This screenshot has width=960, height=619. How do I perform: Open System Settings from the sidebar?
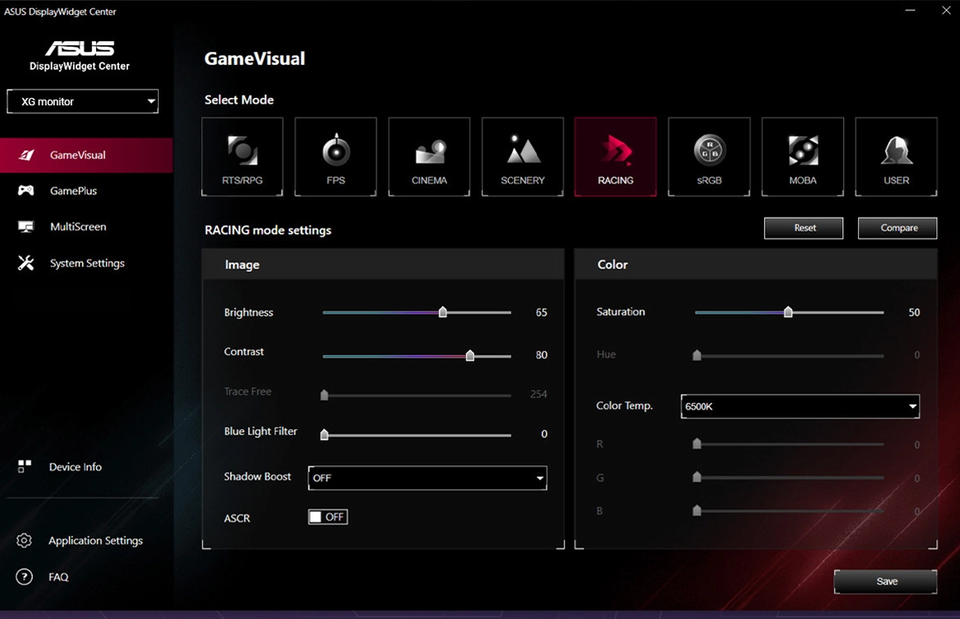(x=86, y=263)
